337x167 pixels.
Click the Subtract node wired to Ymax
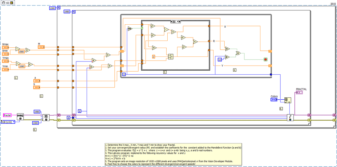[x=18, y=63]
